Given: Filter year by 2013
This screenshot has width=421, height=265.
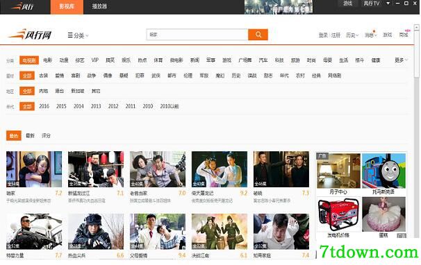Looking at the screenshot, I should 96,106.
